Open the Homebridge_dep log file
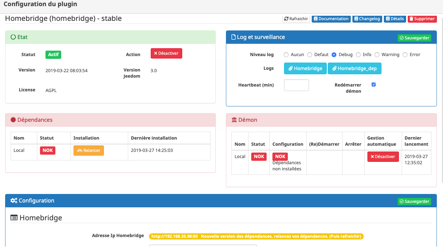 tap(354, 68)
